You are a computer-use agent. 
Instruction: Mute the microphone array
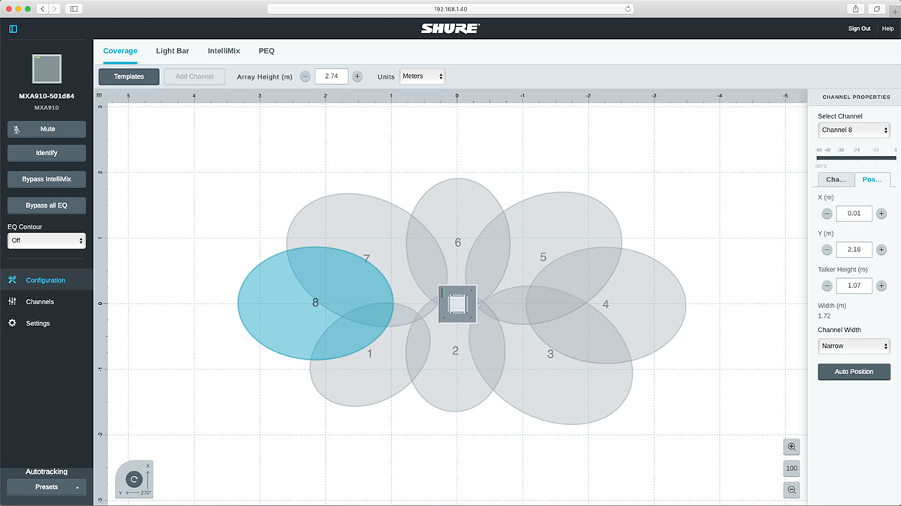(x=47, y=129)
